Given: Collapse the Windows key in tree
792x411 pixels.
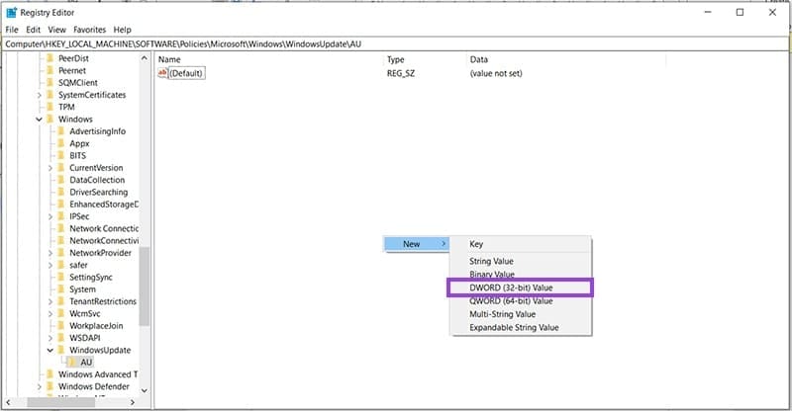Looking at the screenshot, I should click(x=39, y=120).
